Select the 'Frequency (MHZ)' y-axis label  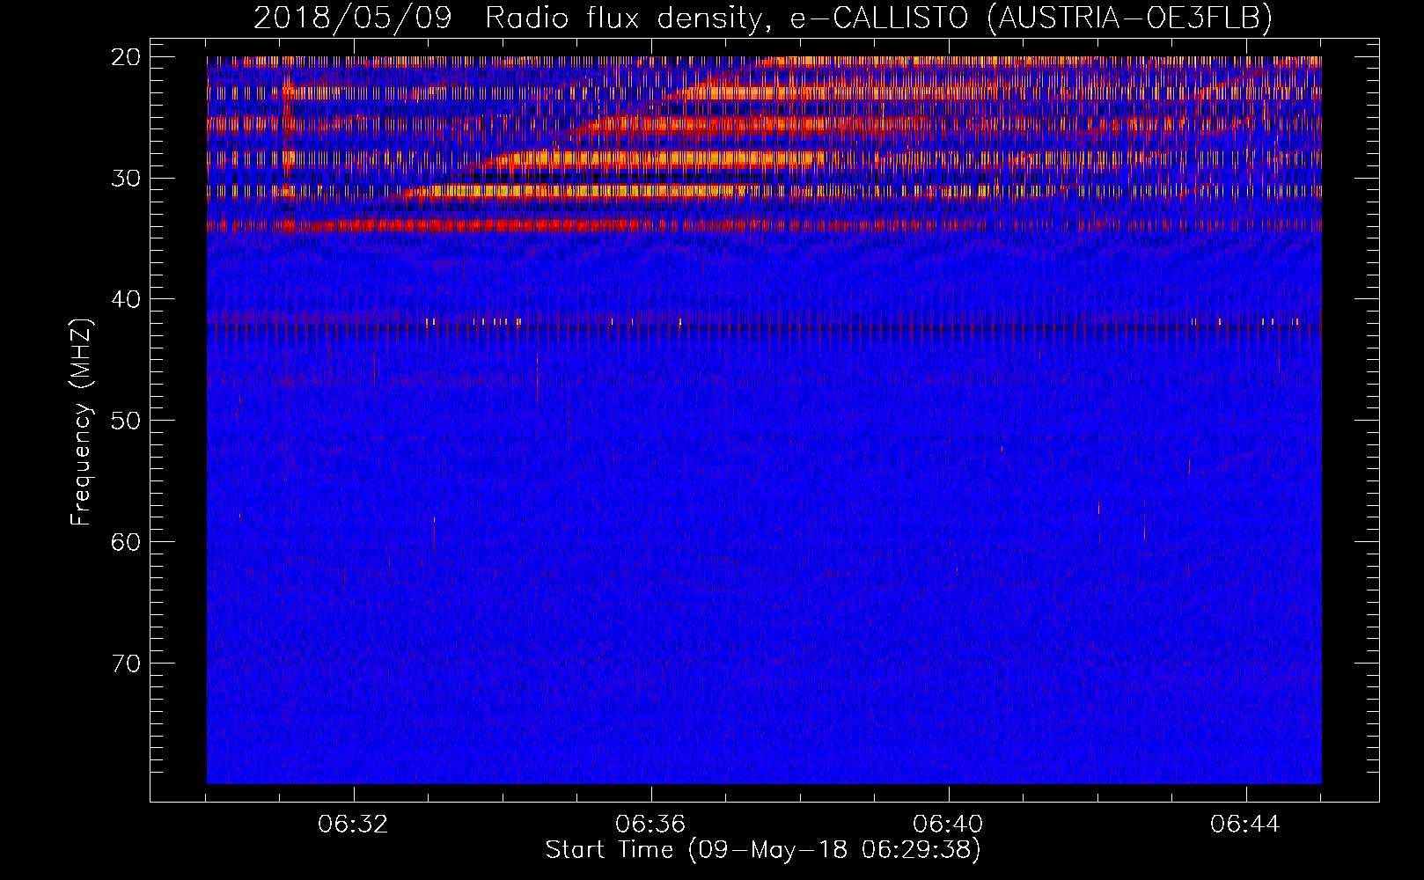click(x=81, y=422)
